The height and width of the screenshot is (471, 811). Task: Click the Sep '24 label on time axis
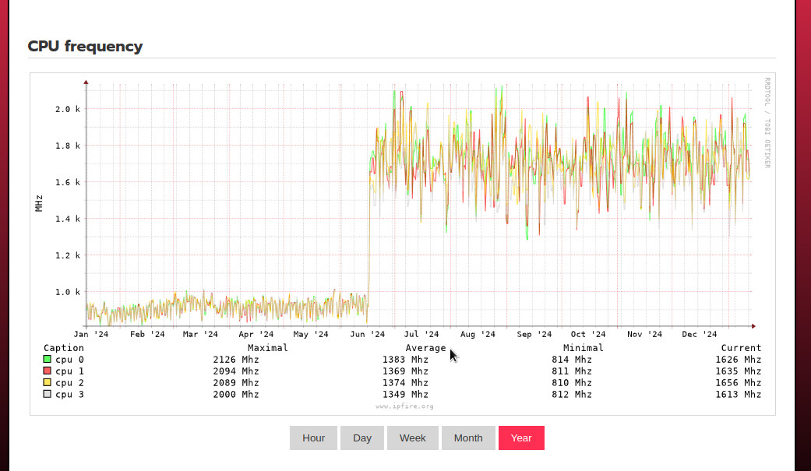[534, 335]
